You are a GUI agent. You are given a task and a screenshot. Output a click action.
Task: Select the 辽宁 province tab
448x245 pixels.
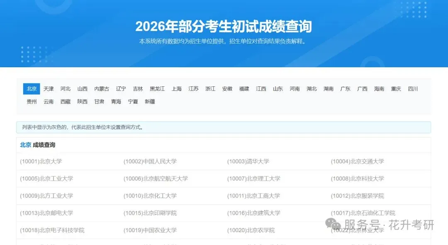[121, 89]
